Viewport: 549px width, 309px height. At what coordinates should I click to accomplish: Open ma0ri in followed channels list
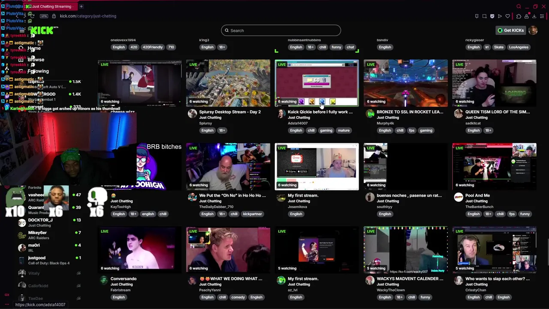tap(49, 248)
